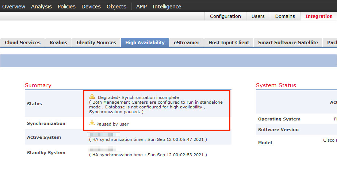
Task: Click the Summary heading
Action: tap(38, 85)
